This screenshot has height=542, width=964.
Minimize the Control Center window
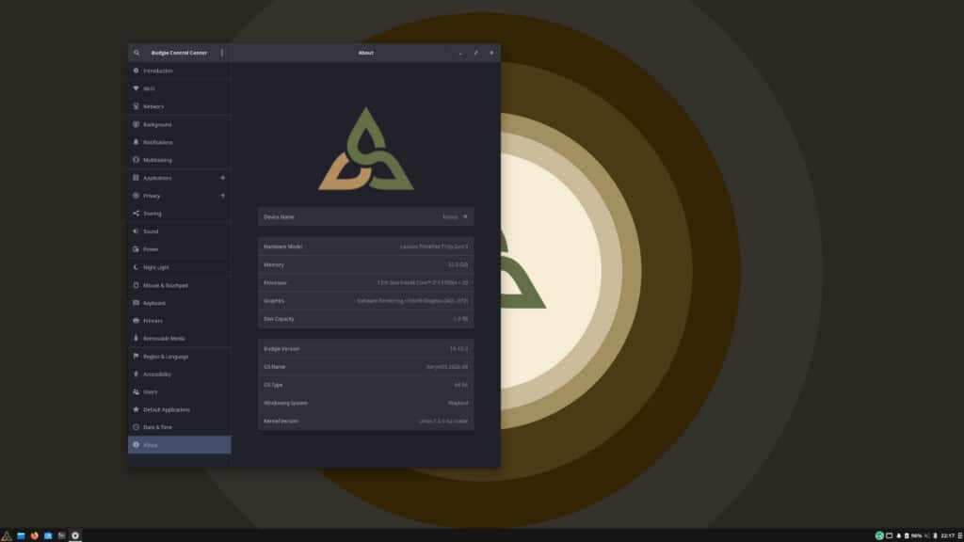459,53
